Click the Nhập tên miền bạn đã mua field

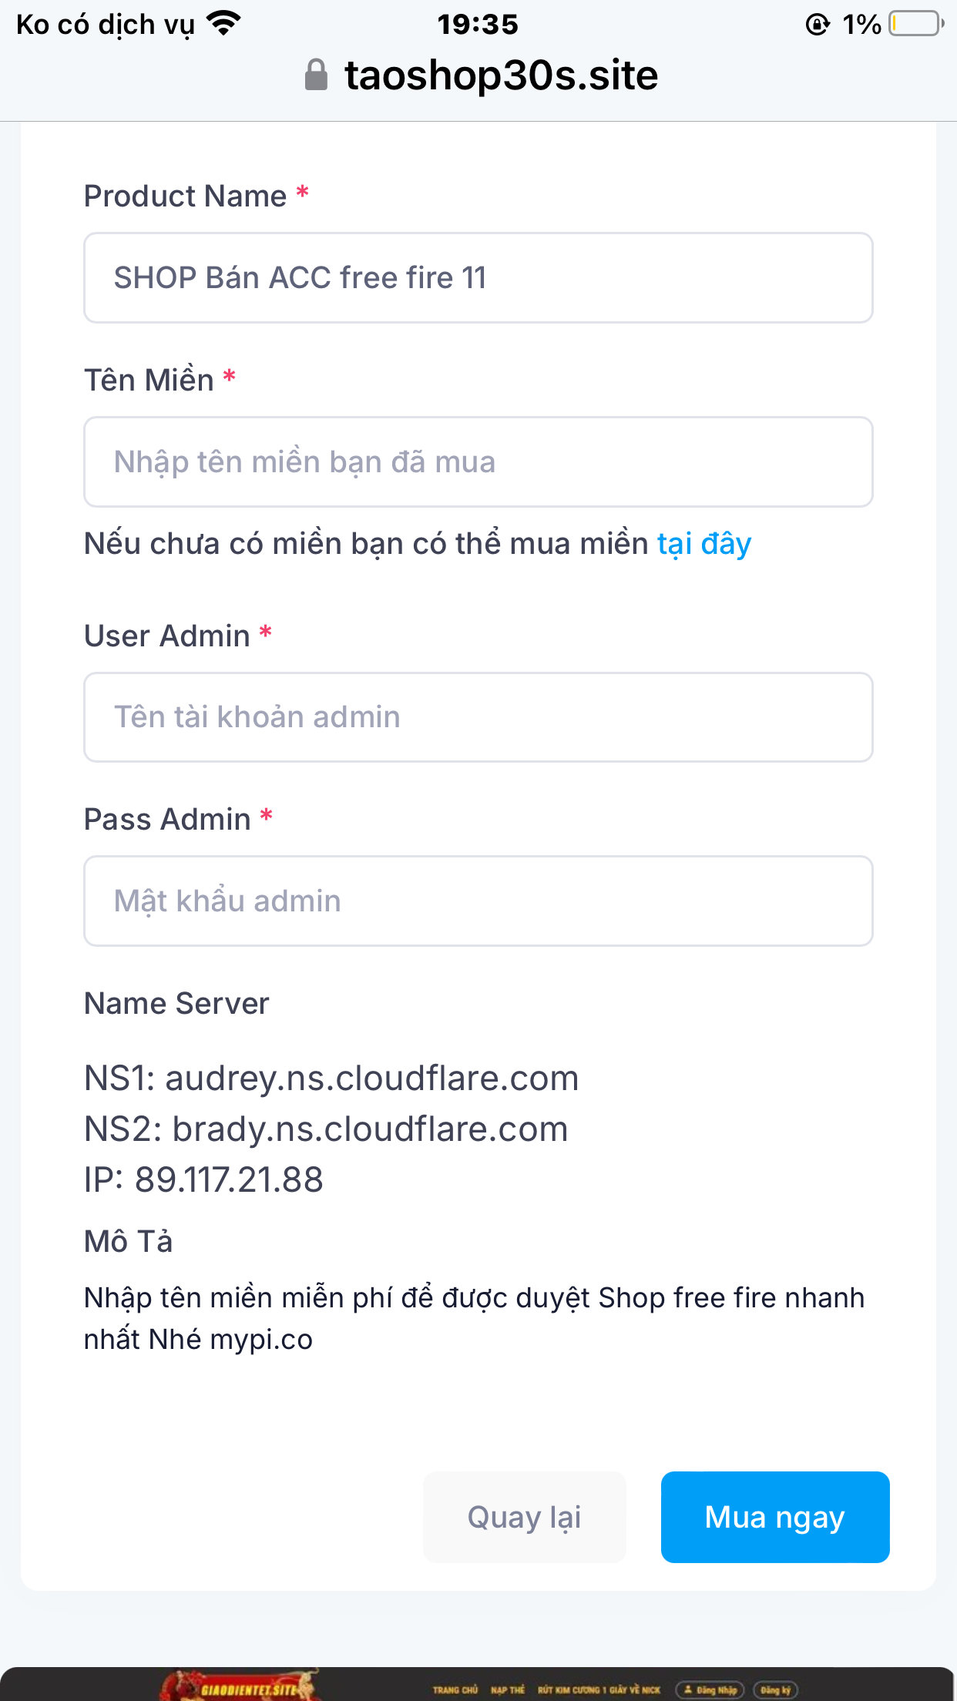pos(478,461)
